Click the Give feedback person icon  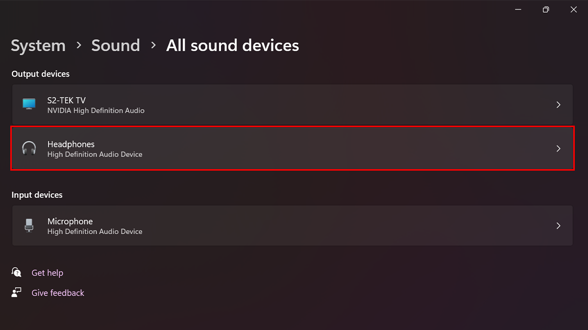(x=17, y=292)
